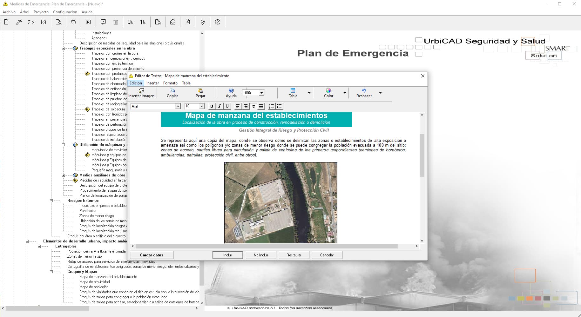Click the aerial map image in the document
This screenshot has height=317, width=581.
click(x=281, y=203)
